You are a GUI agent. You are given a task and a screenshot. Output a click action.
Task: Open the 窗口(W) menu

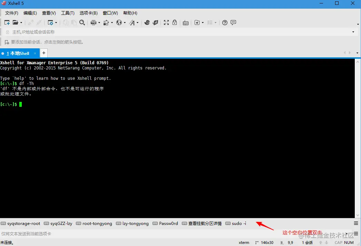pos(110,13)
